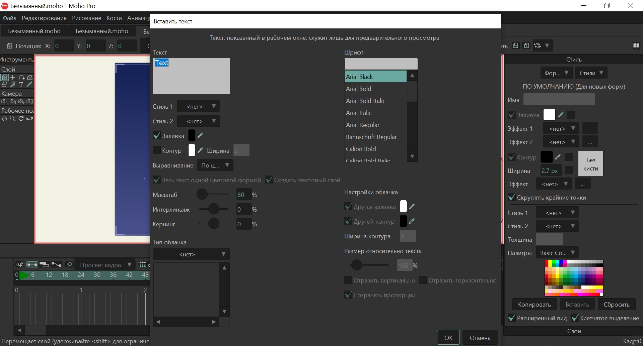Click the Отмена button

[480, 338]
